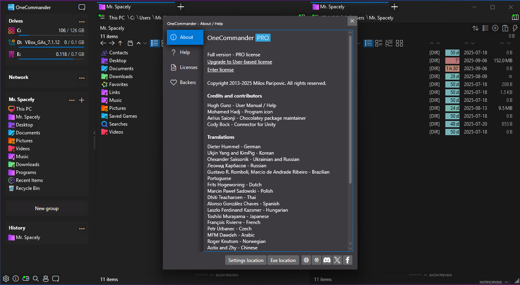Viewport: 520px width, 285px height.
Task: Select the D: VBox_GAs drive entry
Action: (47, 42)
